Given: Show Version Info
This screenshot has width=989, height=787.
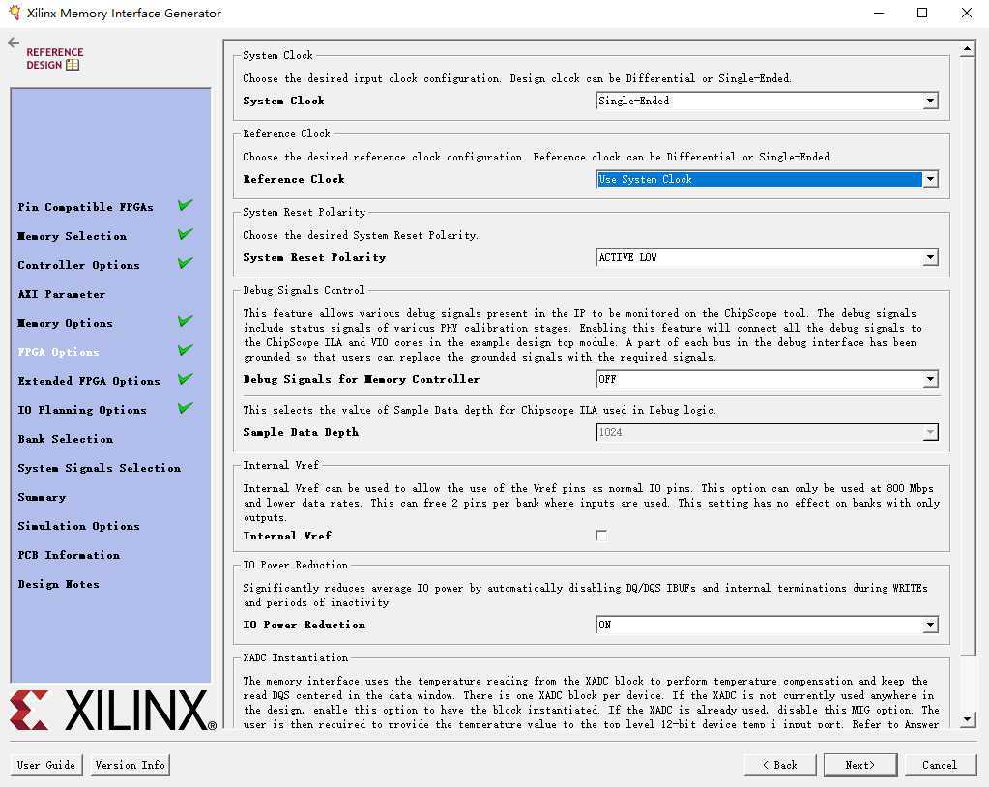Looking at the screenshot, I should pyautogui.click(x=130, y=765).
